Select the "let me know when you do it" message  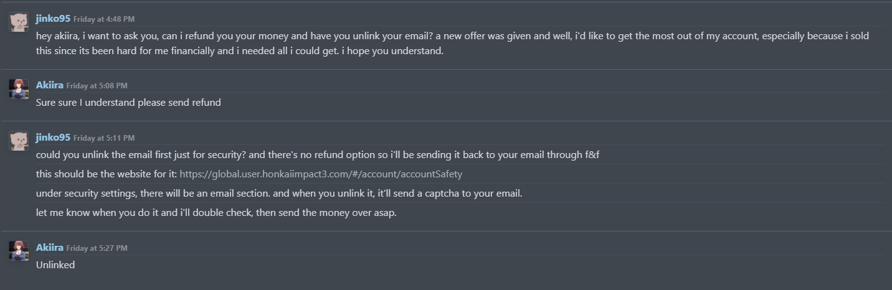point(216,213)
